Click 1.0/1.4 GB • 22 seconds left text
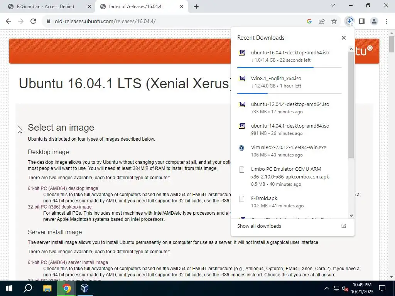 281,60
